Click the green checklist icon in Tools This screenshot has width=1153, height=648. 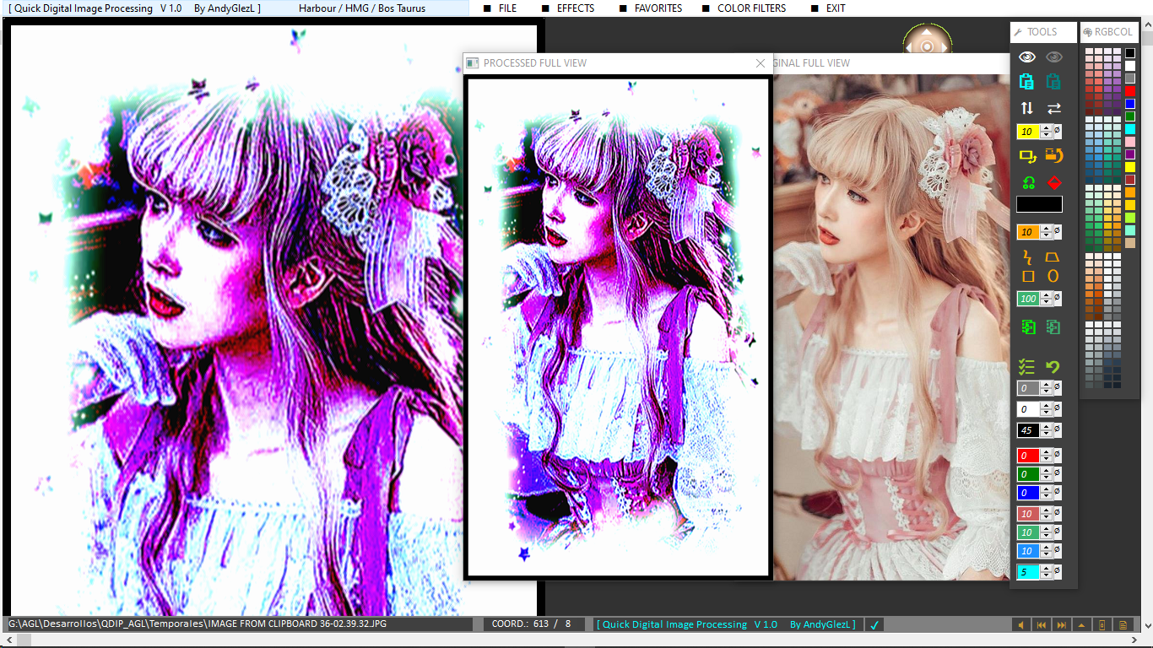pyautogui.click(x=1026, y=367)
